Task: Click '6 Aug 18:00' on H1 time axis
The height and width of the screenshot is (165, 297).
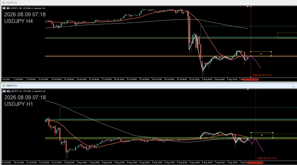Action: pos(207,163)
